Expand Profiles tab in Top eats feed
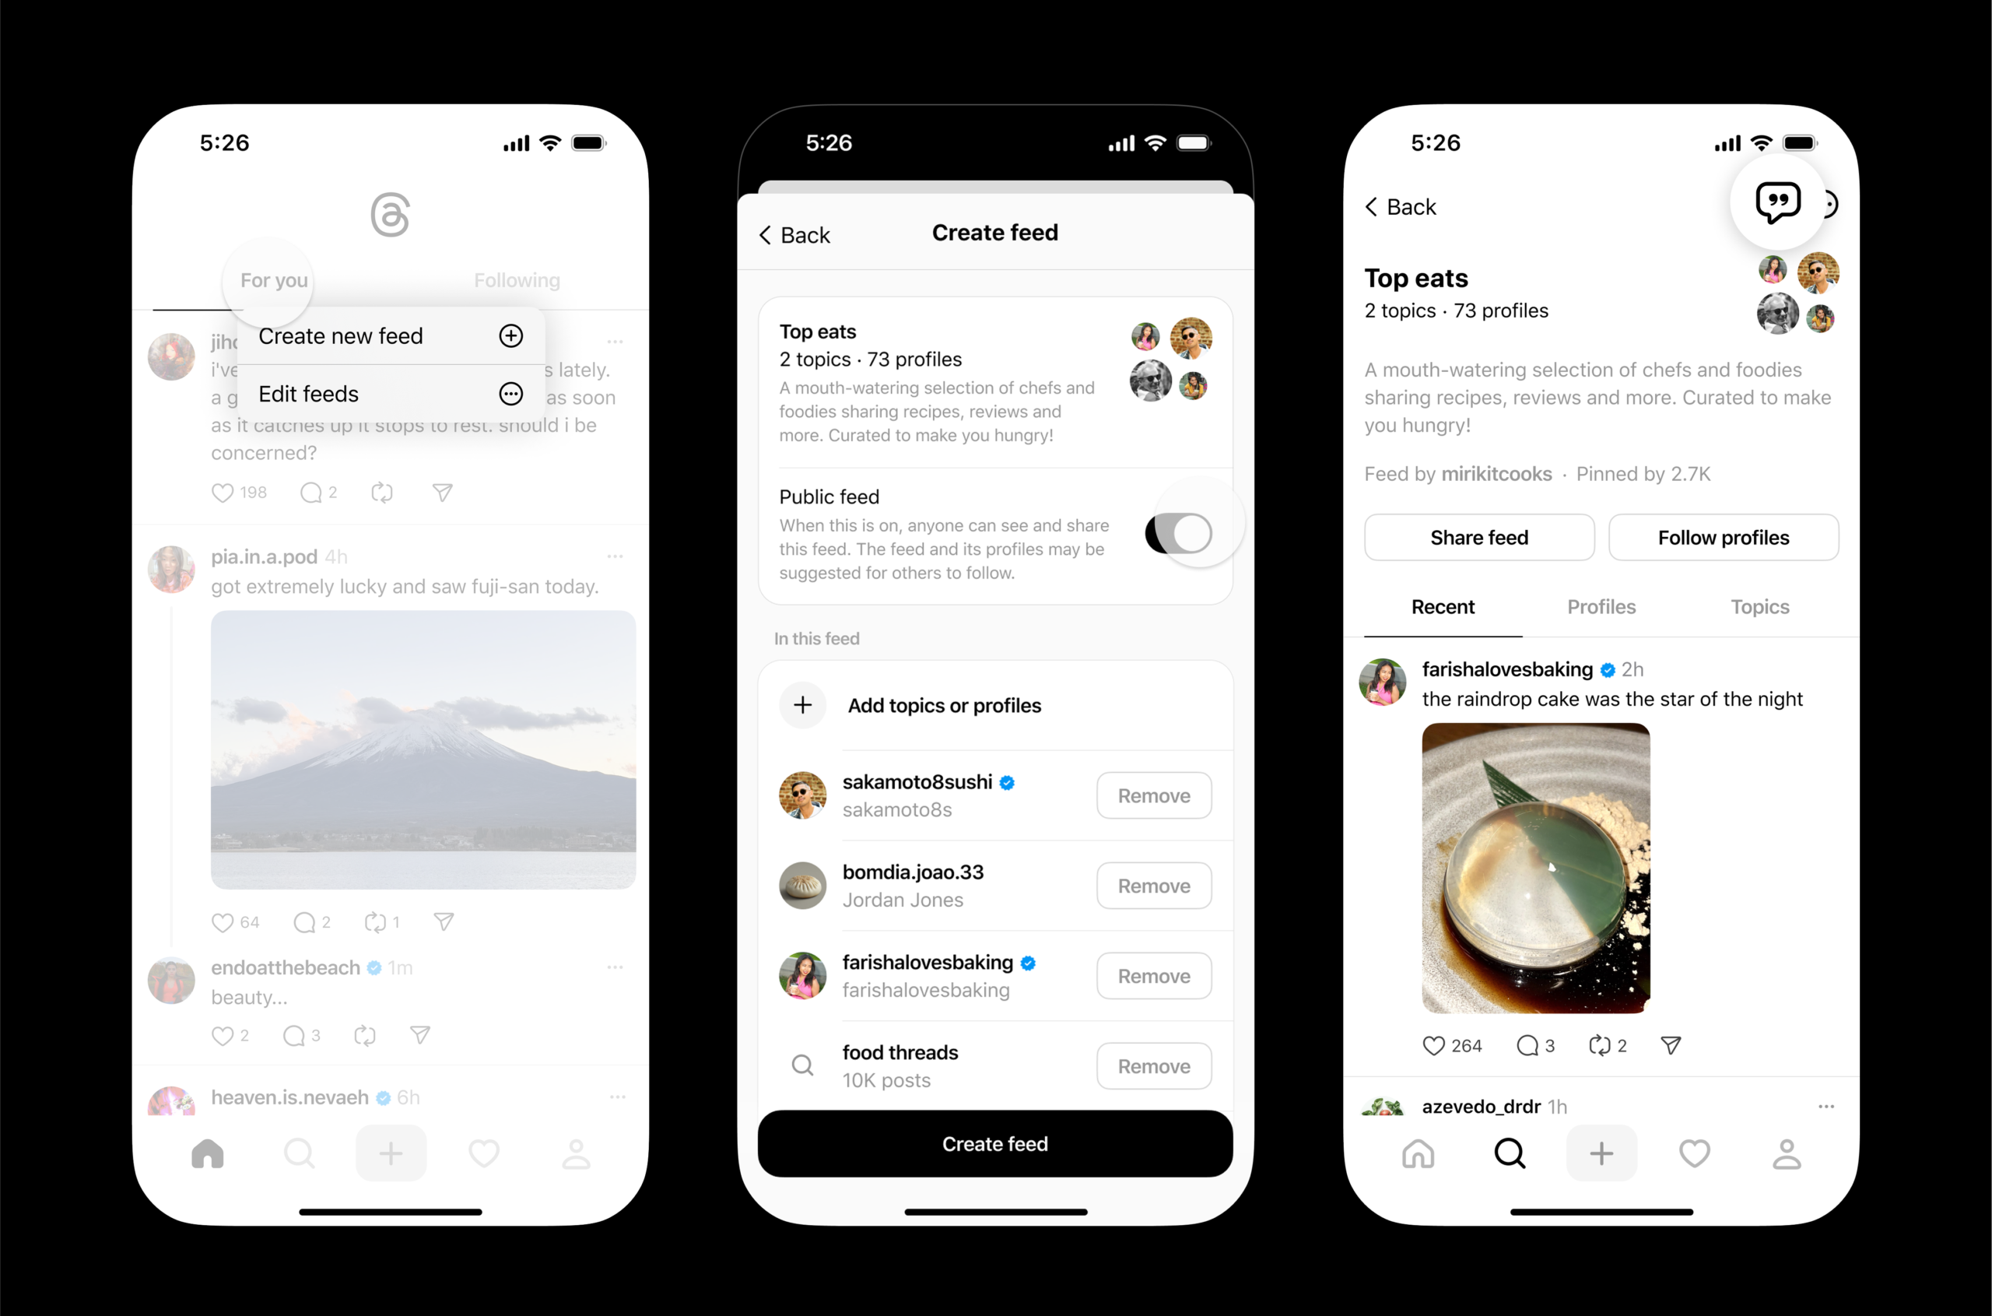 pyautogui.click(x=1600, y=606)
